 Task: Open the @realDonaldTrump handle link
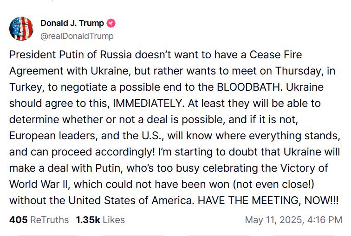(77, 36)
